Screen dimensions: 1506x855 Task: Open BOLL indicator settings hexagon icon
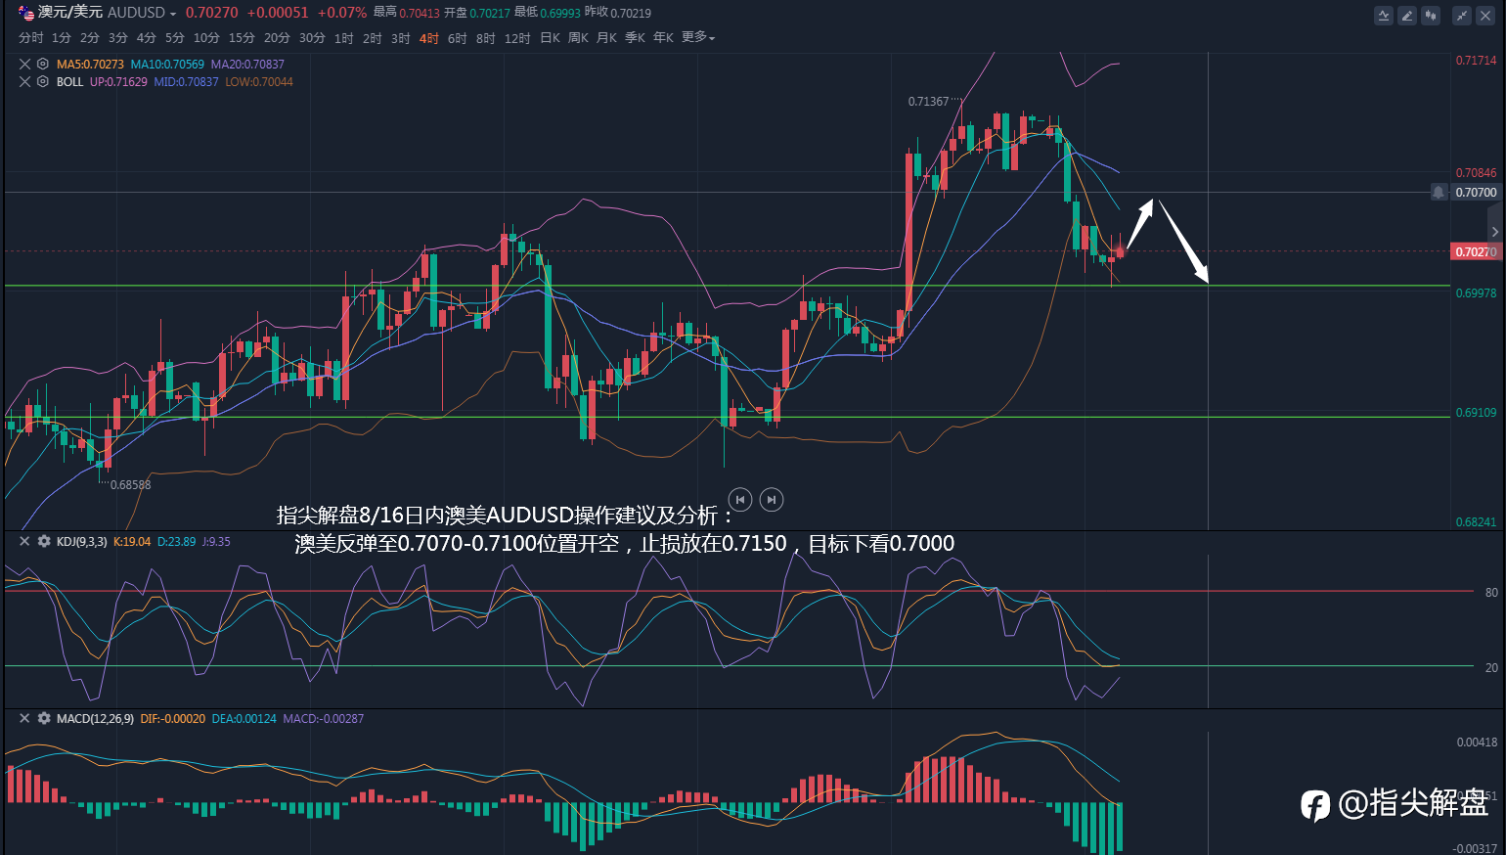coord(43,81)
